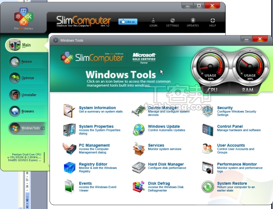The height and width of the screenshot is (209, 273).
Task: Open SETTINGS in the top toolbar
Action: pos(172,22)
